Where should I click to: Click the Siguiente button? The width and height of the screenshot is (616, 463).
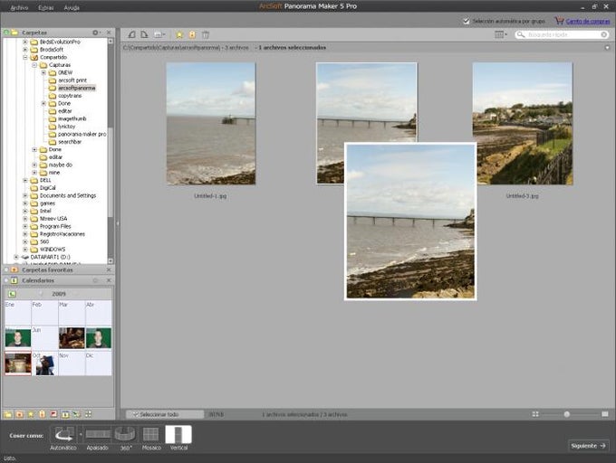tap(588, 446)
